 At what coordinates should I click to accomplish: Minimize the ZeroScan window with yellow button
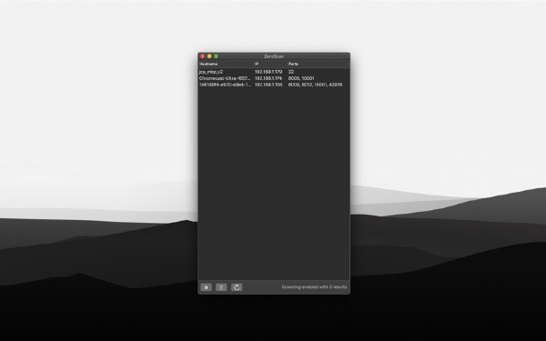click(x=209, y=56)
